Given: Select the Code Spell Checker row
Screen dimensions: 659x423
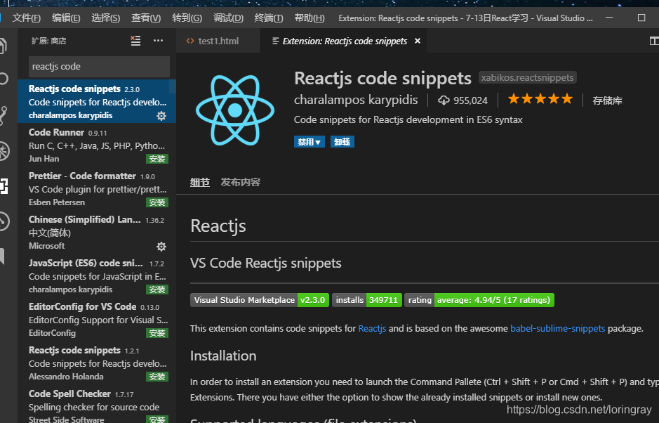Looking at the screenshot, I should [97, 405].
